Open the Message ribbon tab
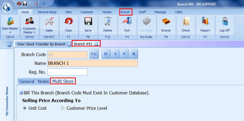This screenshot has height=121, width=244. 160,12
